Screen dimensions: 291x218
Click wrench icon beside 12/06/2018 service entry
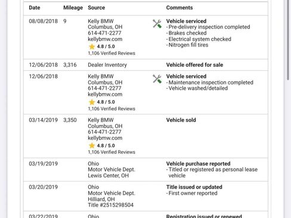(x=157, y=79)
